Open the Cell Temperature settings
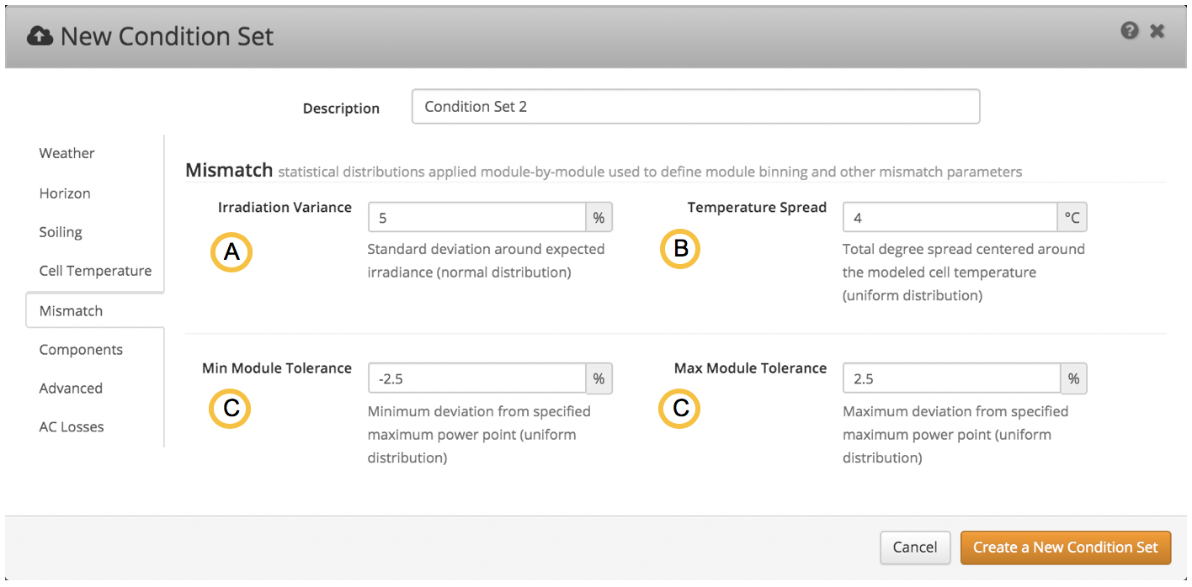 [95, 270]
